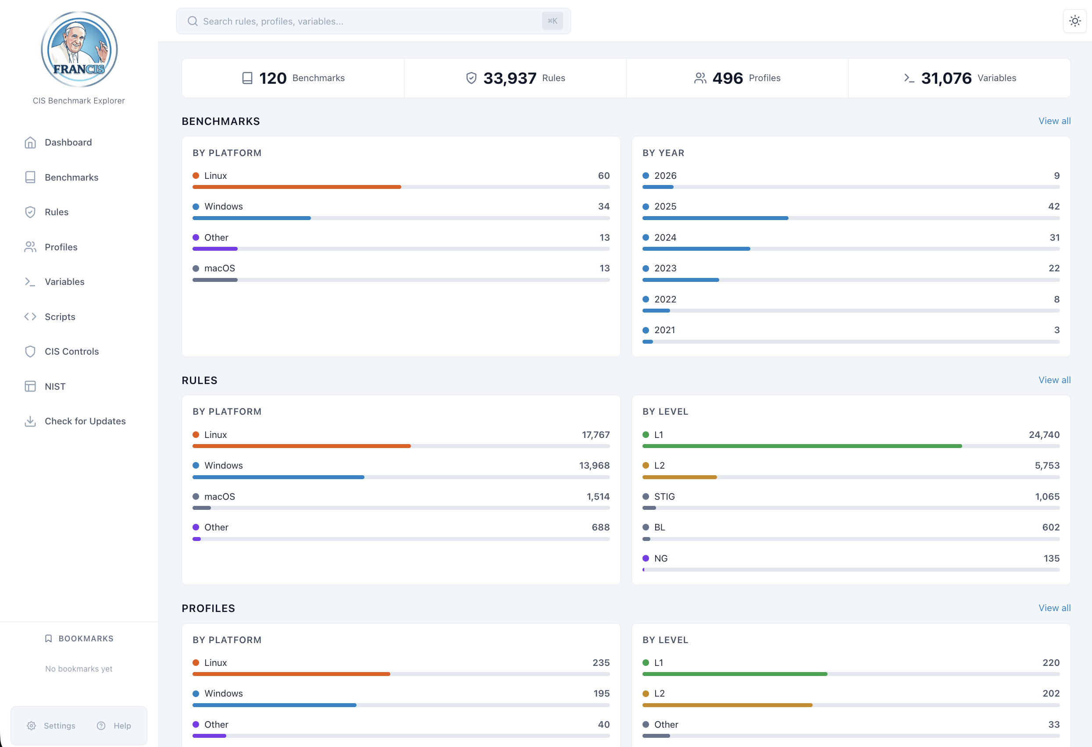This screenshot has width=1092, height=747.
Task: Open Settings from the bottom bar
Action: click(52, 726)
